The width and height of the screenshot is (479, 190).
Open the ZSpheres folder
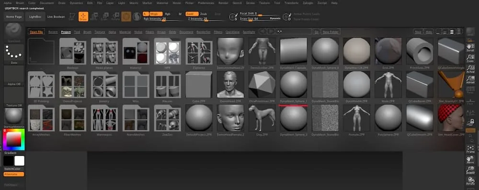click(199, 51)
